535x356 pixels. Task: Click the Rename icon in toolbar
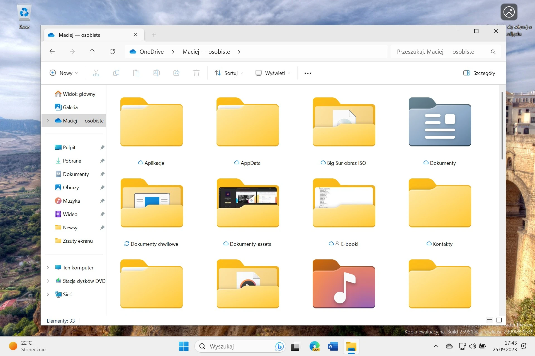click(x=156, y=73)
